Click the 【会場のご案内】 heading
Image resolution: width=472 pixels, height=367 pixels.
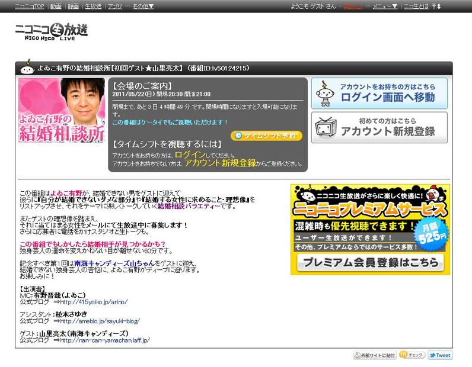[x=142, y=86]
